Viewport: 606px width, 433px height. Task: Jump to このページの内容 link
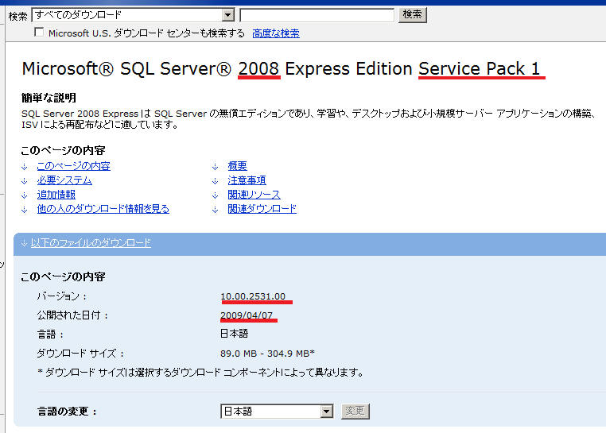coord(74,166)
